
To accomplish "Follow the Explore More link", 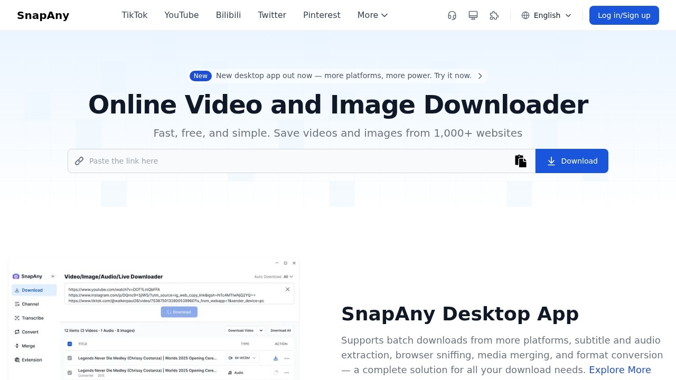I will pyautogui.click(x=619, y=370).
